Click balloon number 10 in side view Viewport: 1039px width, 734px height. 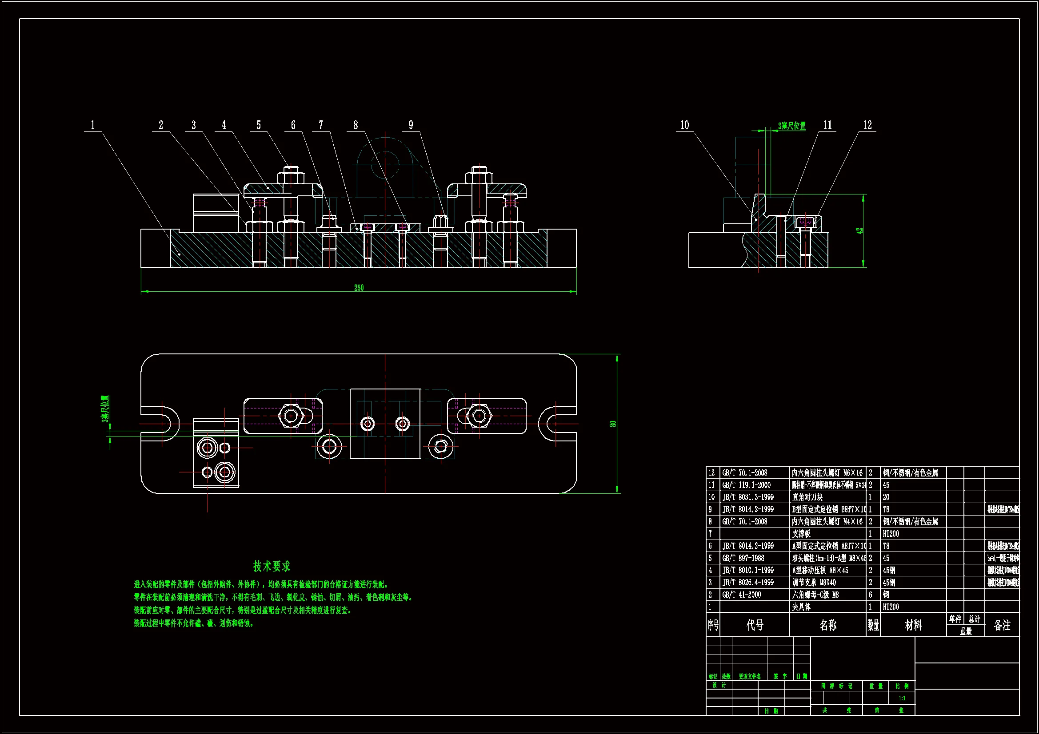pos(684,125)
